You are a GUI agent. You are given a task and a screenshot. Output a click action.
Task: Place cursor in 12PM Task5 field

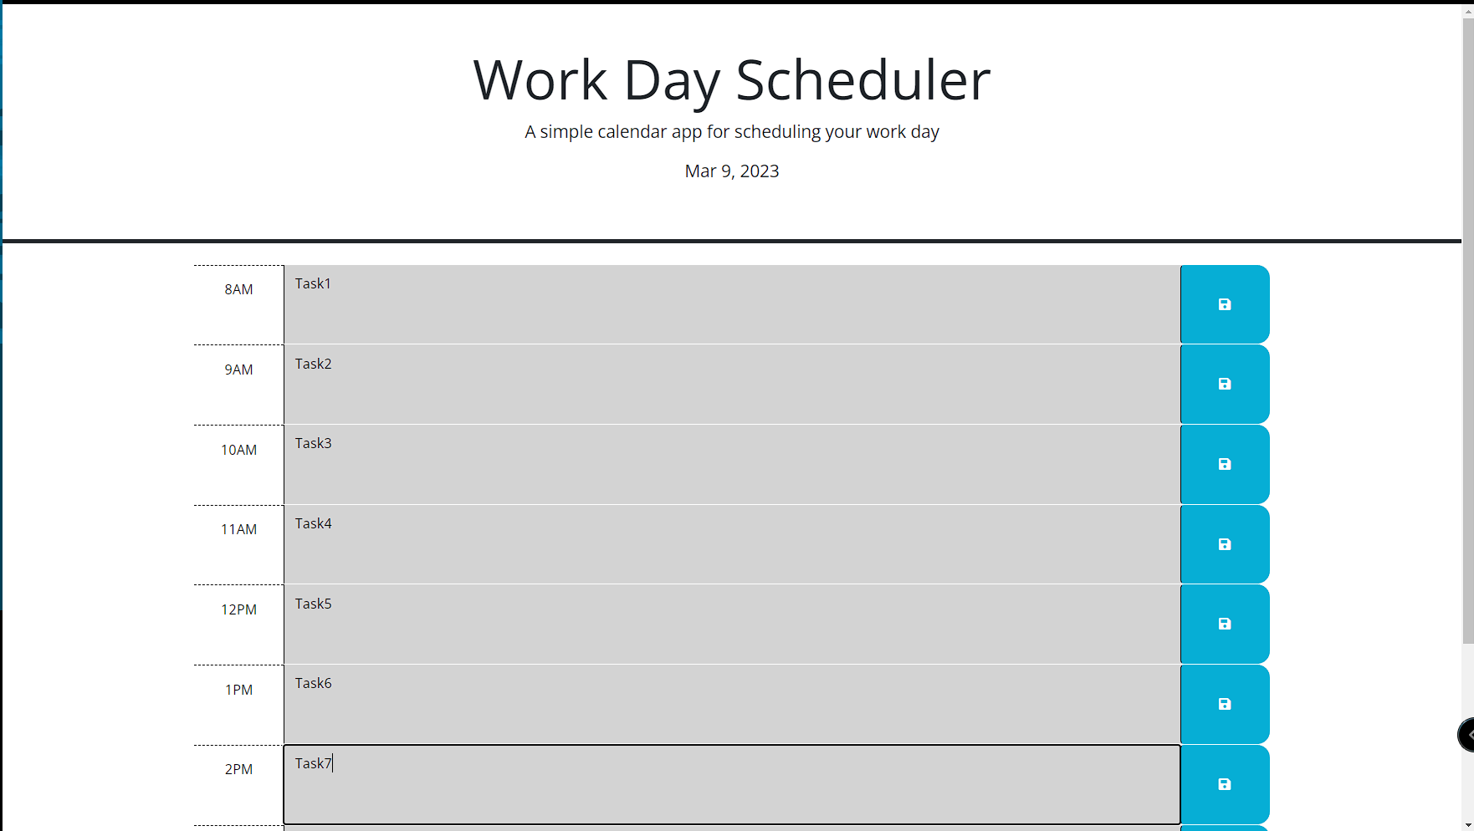click(731, 624)
